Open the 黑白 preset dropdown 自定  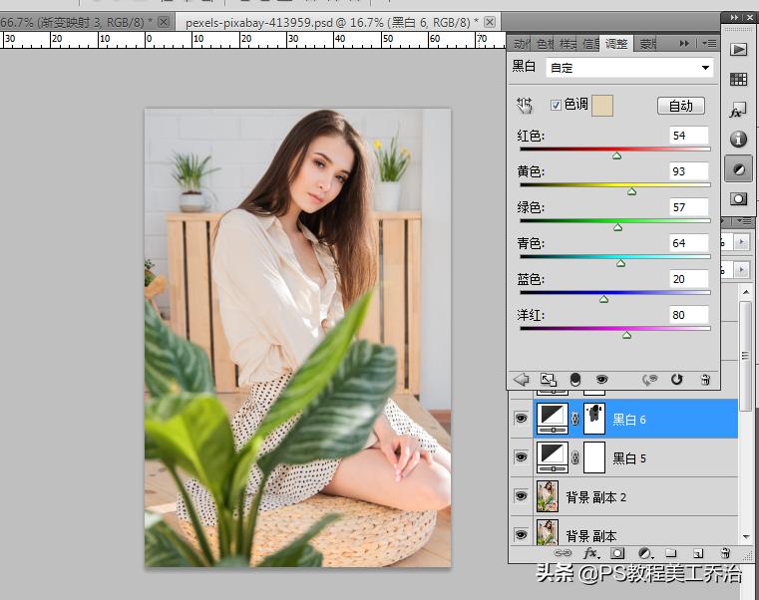[629, 67]
